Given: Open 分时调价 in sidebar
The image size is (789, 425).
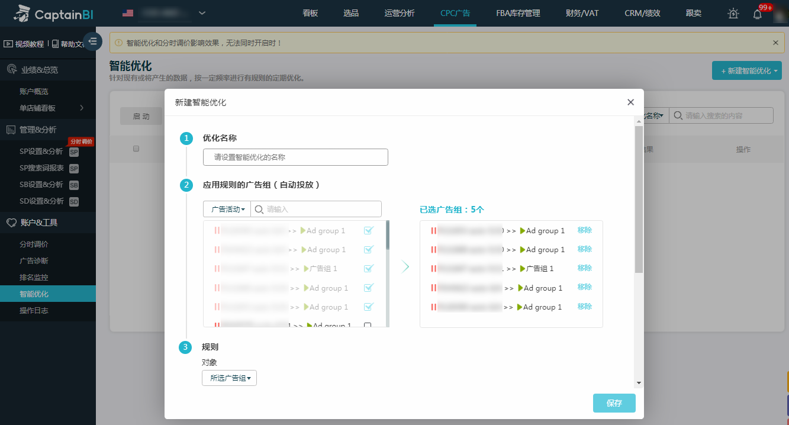Looking at the screenshot, I should pos(34,244).
